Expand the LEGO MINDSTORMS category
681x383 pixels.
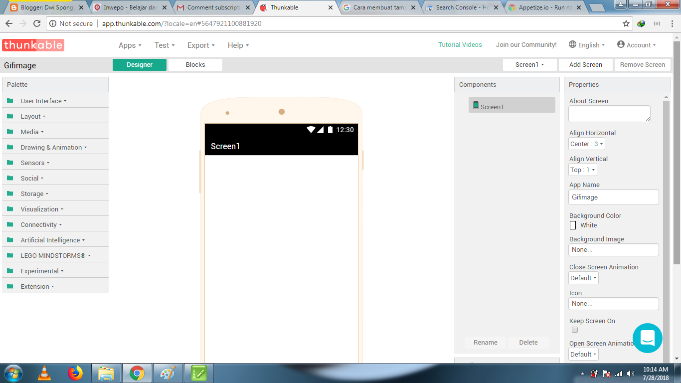(56, 255)
